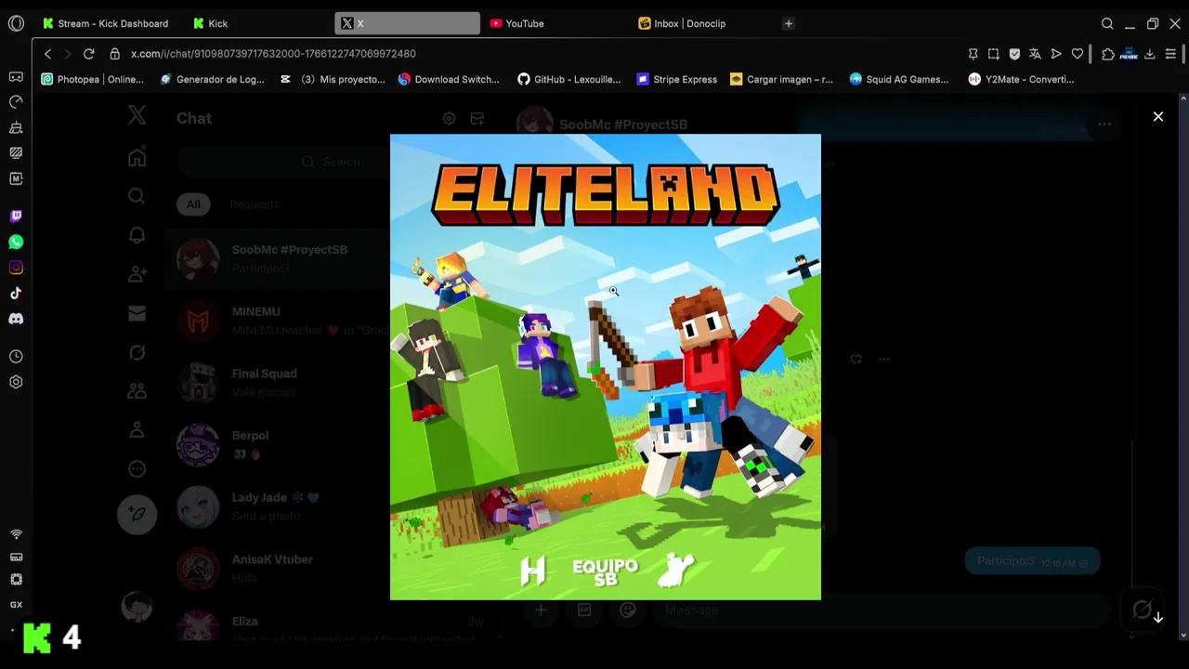Open Cargar imagen bookmark
The image size is (1189, 669).
point(782,79)
